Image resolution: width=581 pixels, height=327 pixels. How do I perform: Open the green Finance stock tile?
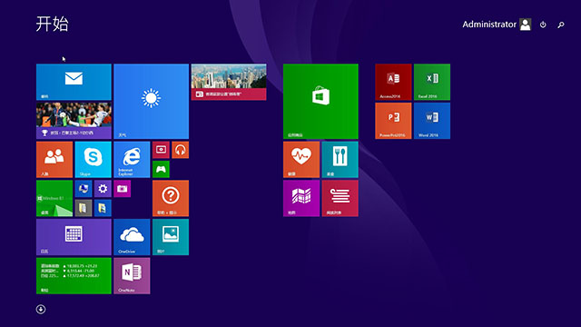74,276
